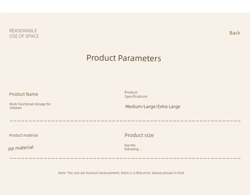
Task: Click the Product Specifications label
Action: click(x=136, y=94)
